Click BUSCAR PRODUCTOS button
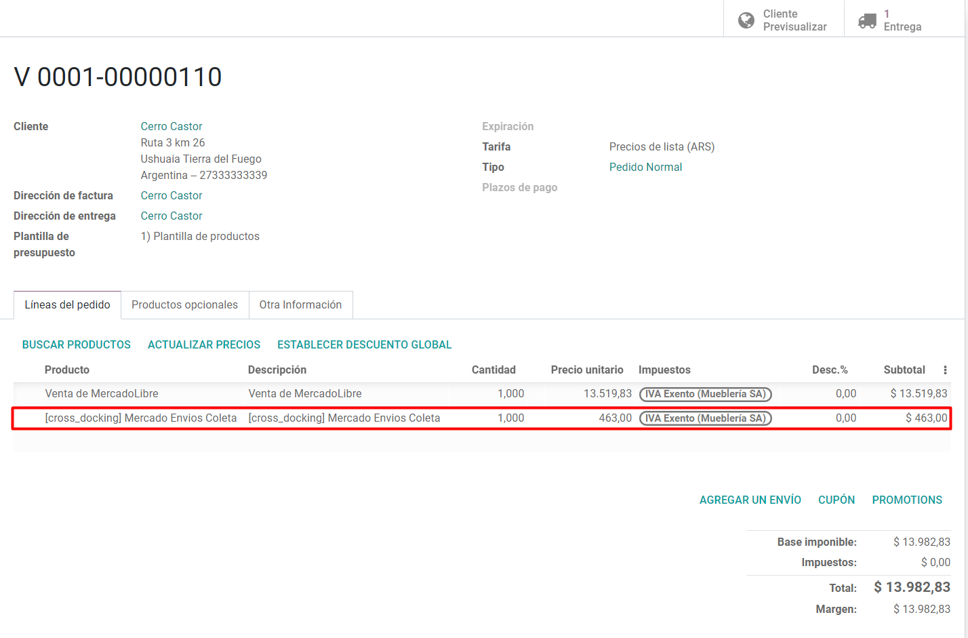Viewport: 968px width, 638px height. 77,345
